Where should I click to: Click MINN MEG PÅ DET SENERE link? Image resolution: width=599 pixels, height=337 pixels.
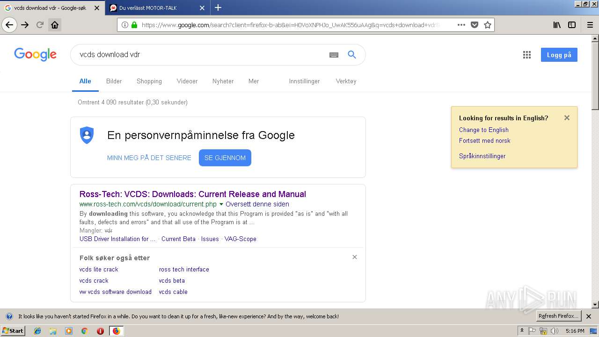click(149, 158)
